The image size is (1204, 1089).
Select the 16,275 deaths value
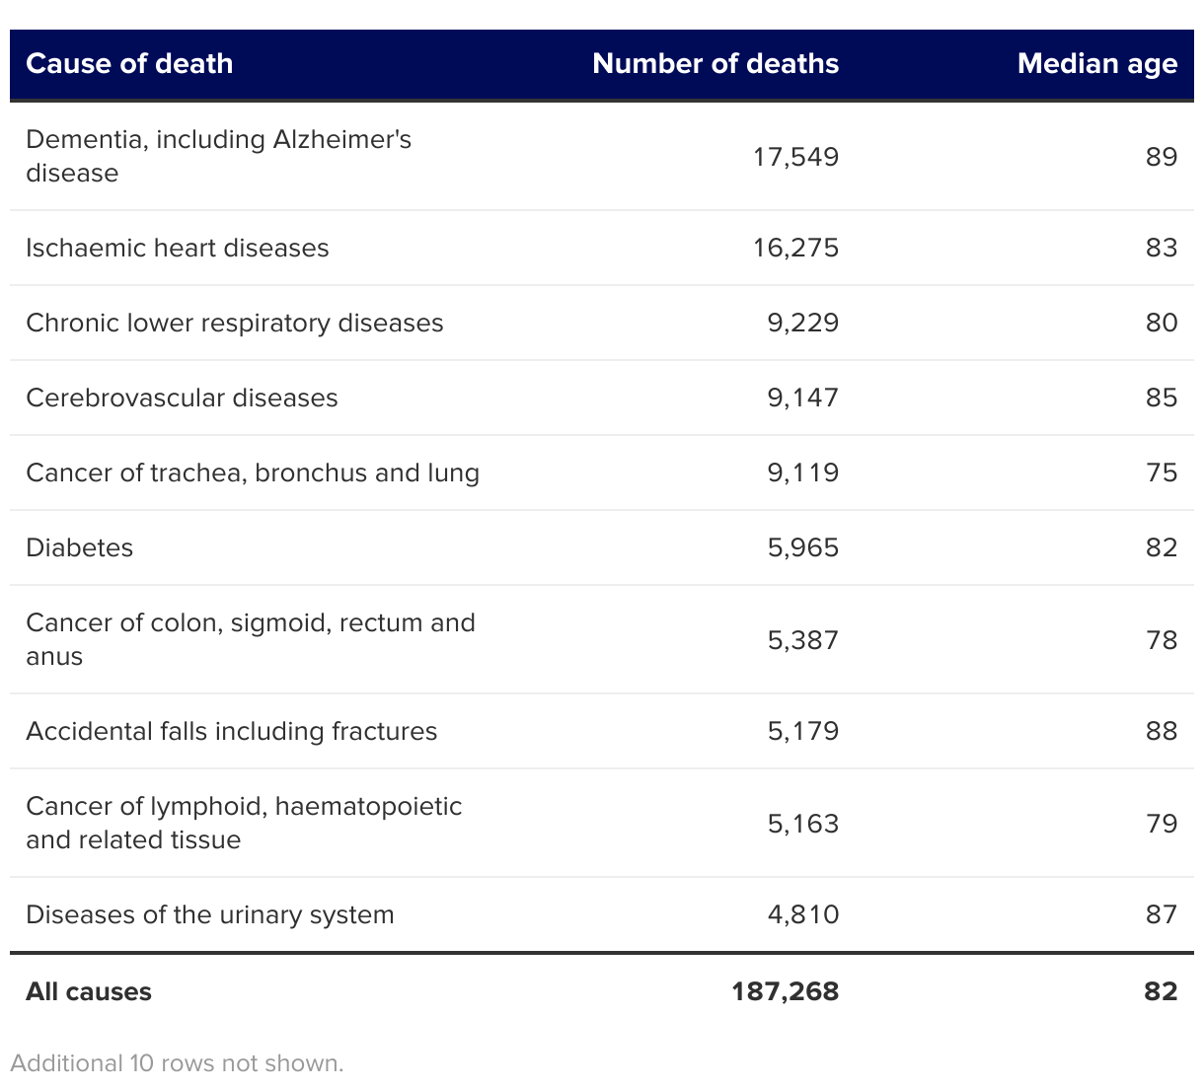[795, 248]
